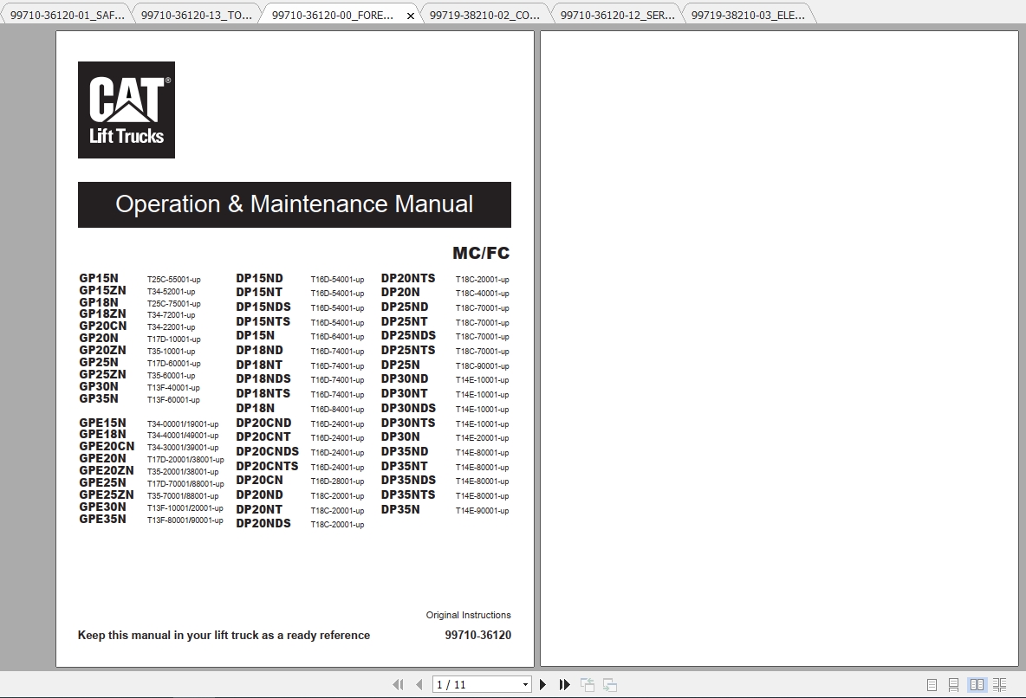Screen dimensions: 1026x698
Task: Click the Operation & Maintenance Manual title banner
Action: 295,204
